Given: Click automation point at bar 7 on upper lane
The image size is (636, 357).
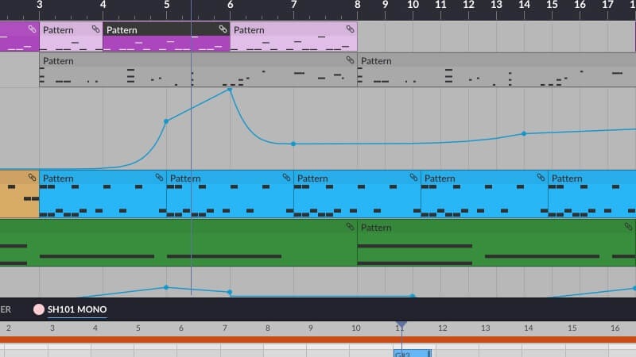Looking at the screenshot, I should coord(293,144).
